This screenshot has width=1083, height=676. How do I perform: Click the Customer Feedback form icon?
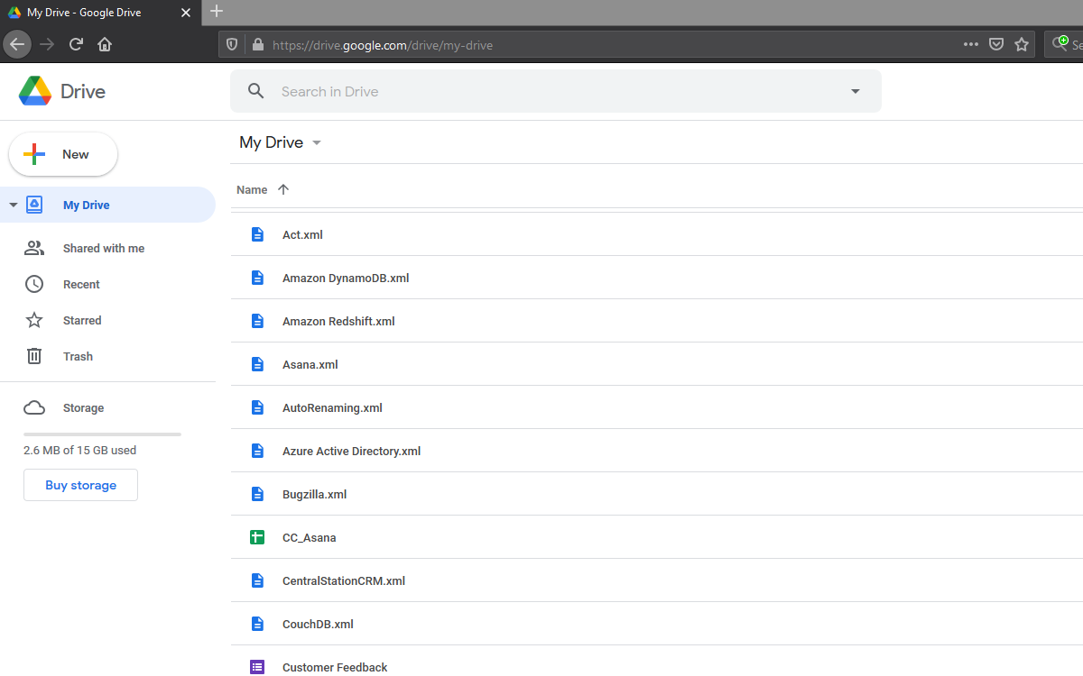pyautogui.click(x=257, y=667)
